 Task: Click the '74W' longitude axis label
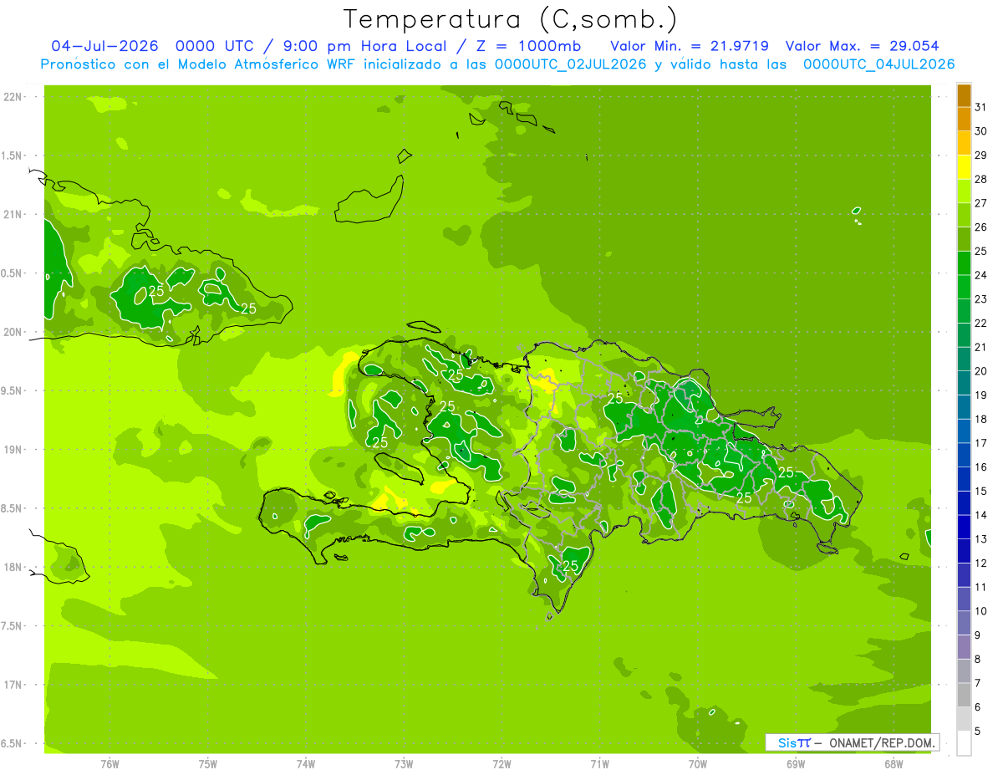305,764
